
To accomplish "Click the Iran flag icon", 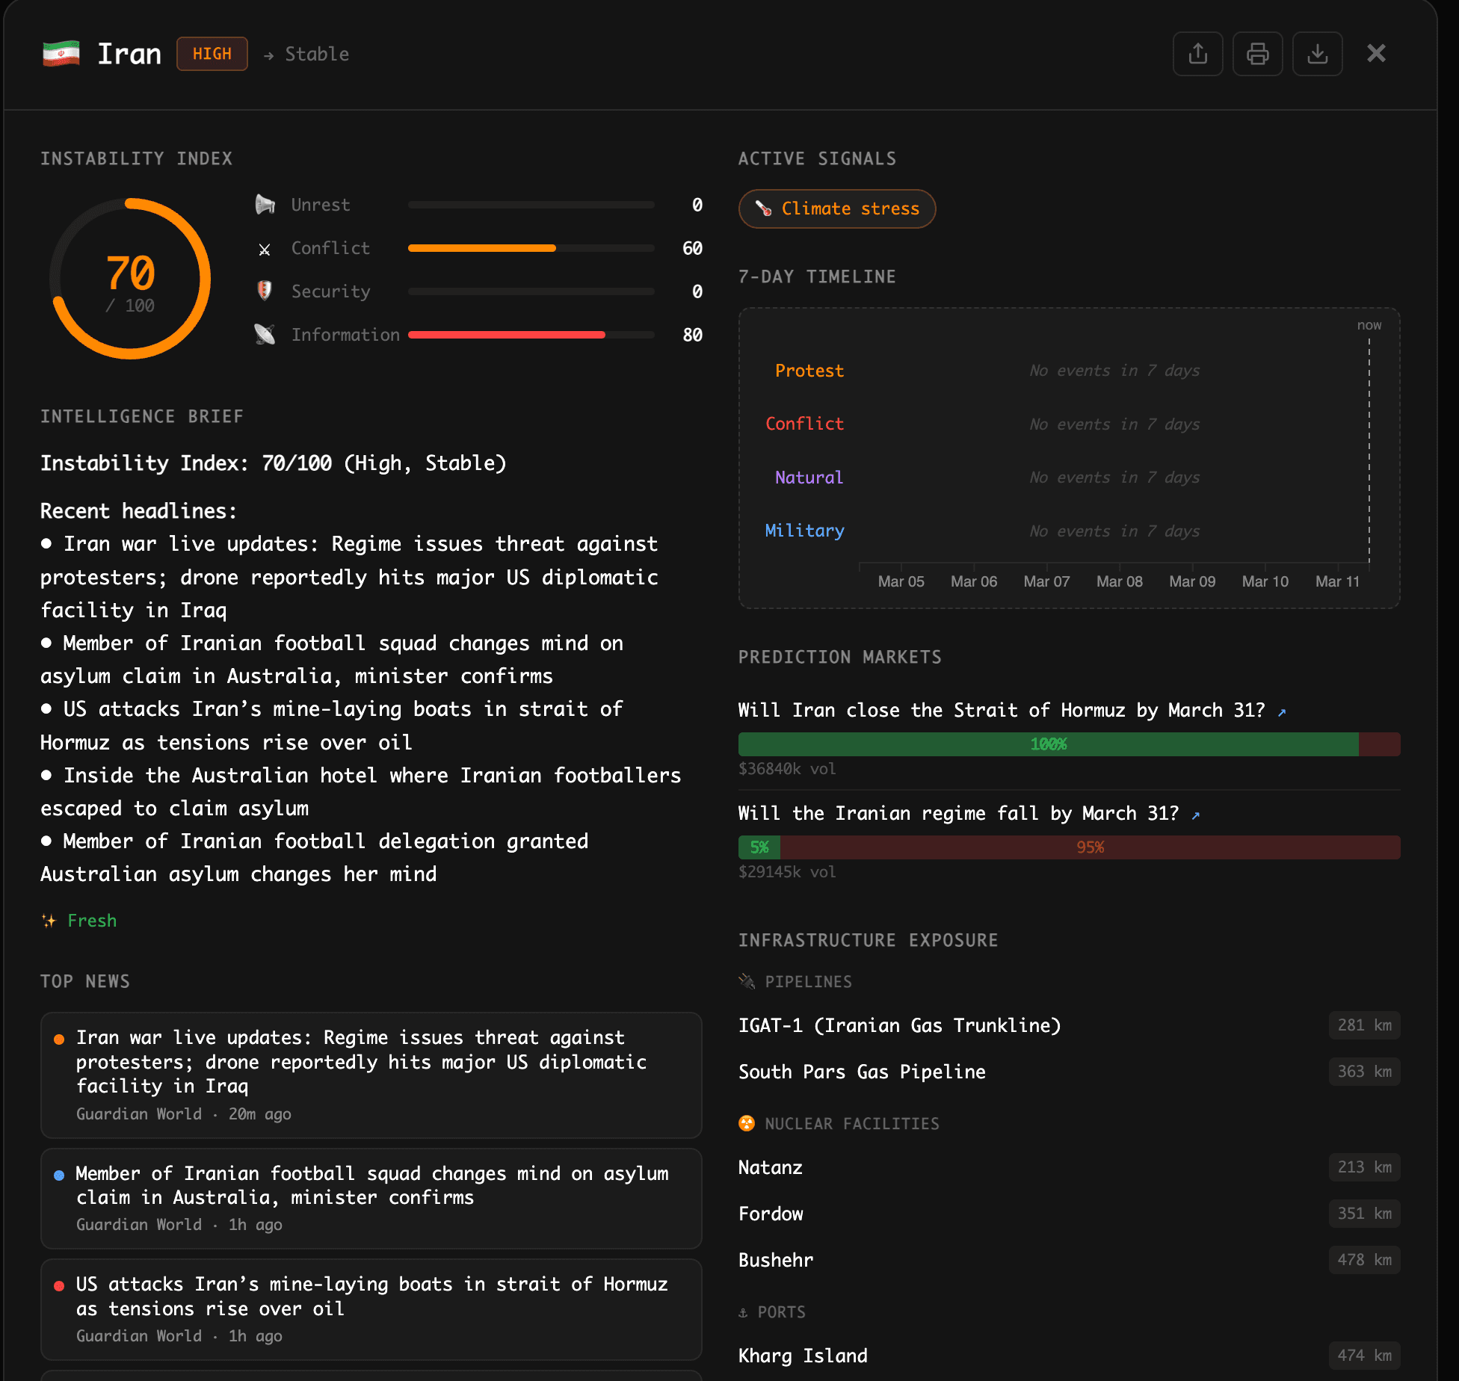I will click(x=61, y=54).
